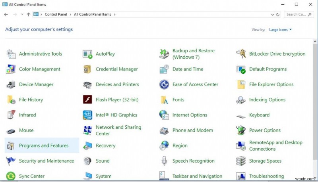Viewport: 318px width, 182px height.
Task: Open the Sound speaker icon
Action: [x=87, y=161]
